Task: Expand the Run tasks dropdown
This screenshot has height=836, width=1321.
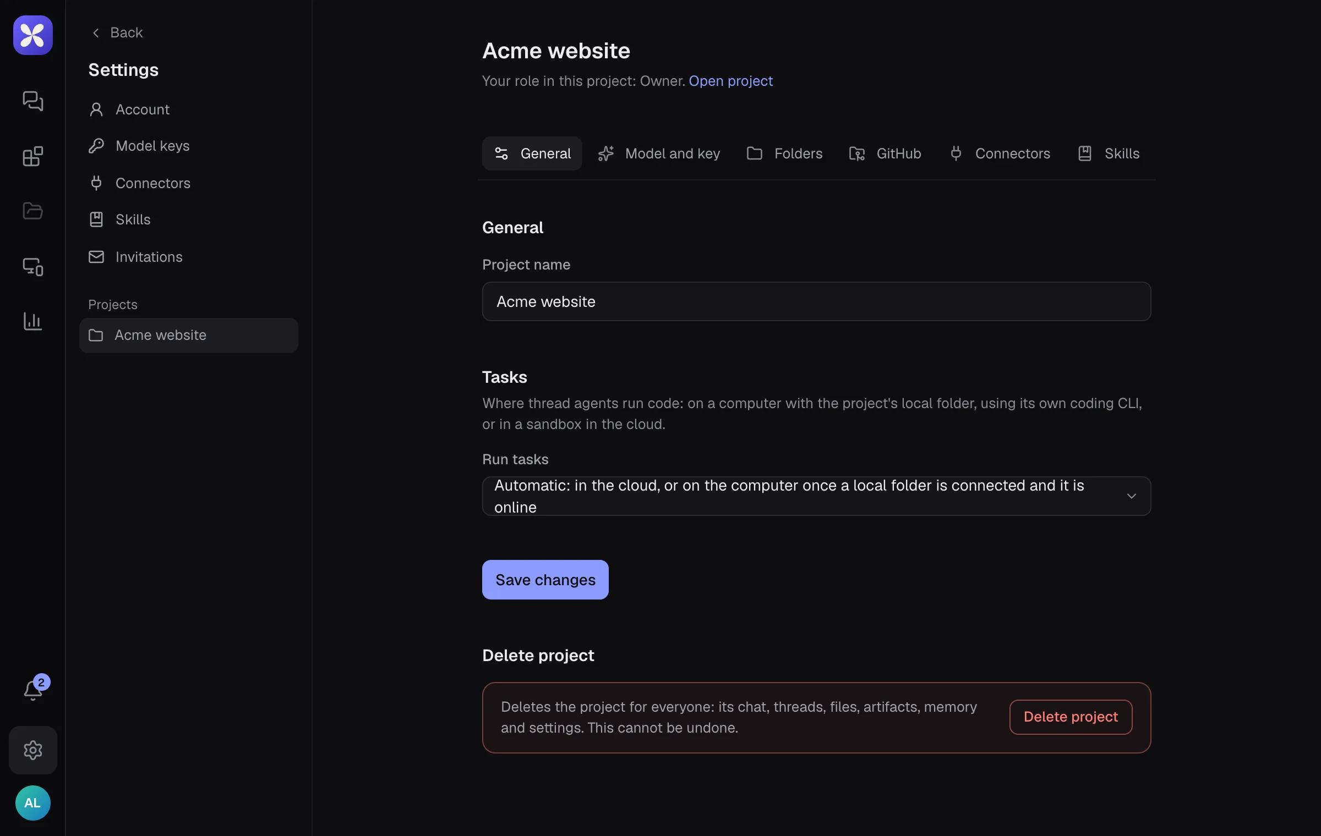Action: point(816,496)
